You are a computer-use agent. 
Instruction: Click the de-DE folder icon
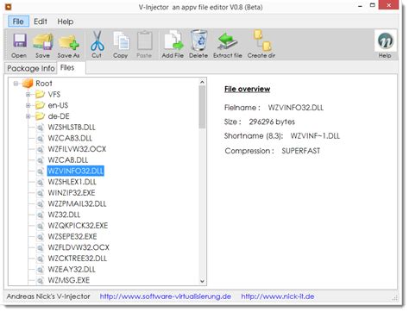click(40, 116)
